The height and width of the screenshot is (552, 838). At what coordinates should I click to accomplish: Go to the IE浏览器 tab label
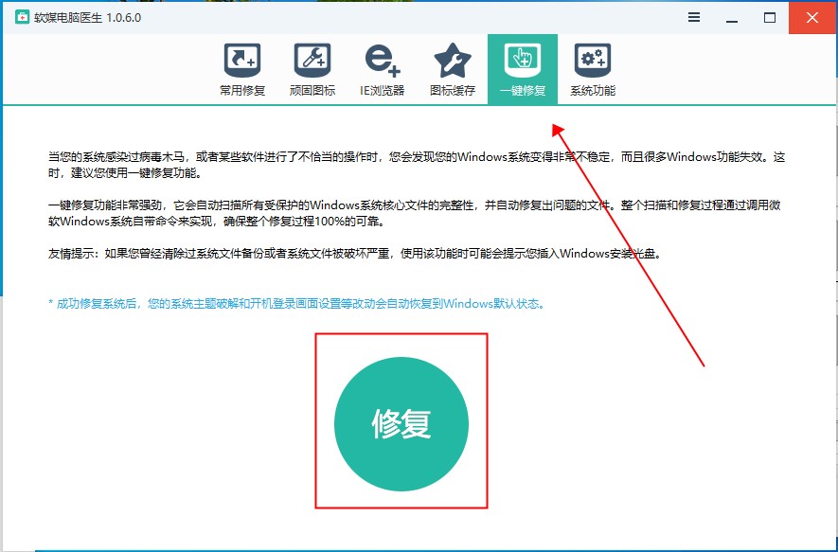(382, 91)
